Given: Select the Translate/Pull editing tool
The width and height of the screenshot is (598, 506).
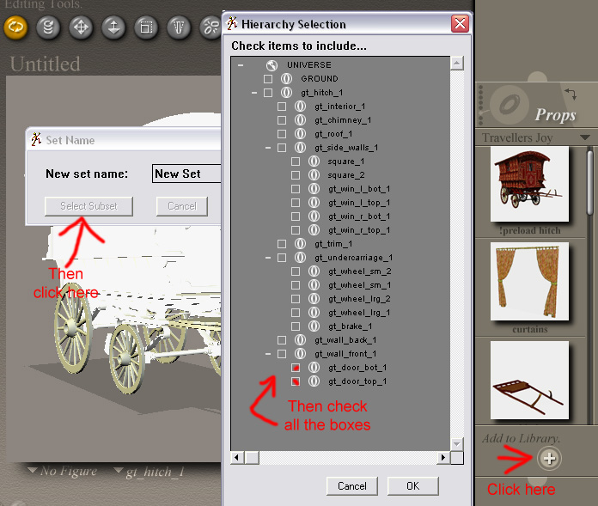Looking at the screenshot, I should pos(81,27).
